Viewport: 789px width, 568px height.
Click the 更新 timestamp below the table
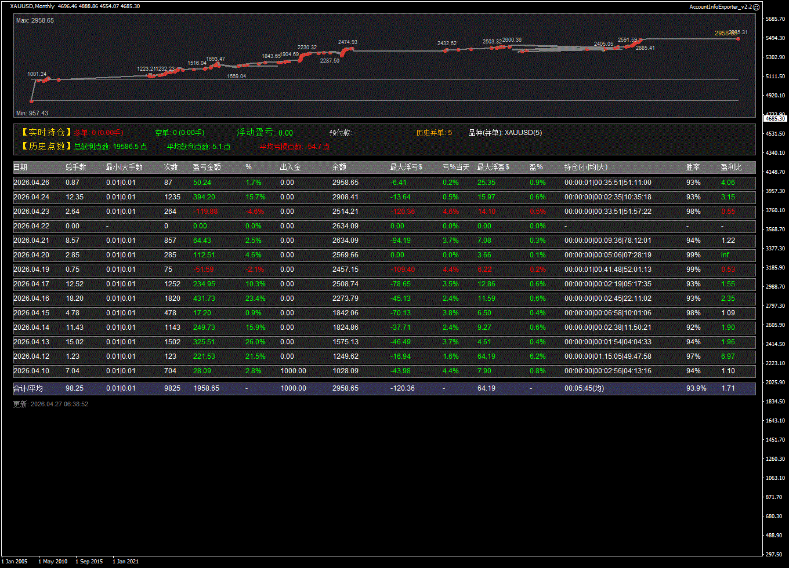(x=50, y=404)
